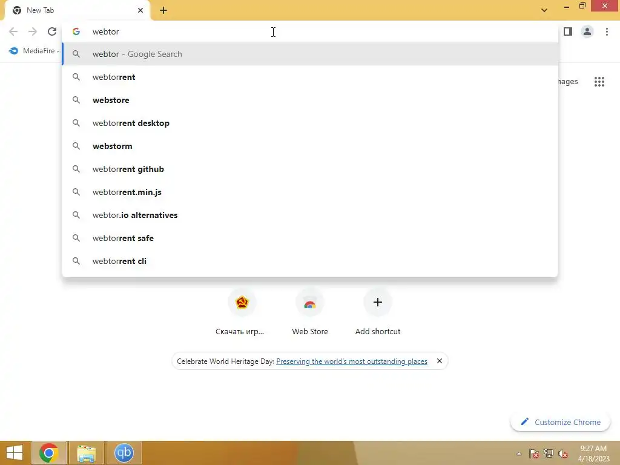This screenshot has width=620, height=465.
Task: Open the Скачать игр... shortcut tile
Action: [242, 312]
